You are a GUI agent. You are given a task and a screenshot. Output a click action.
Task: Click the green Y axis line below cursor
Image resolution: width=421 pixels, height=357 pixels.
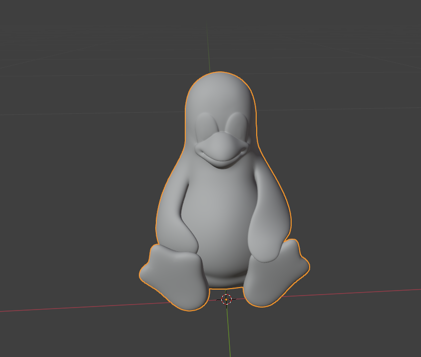(228, 335)
